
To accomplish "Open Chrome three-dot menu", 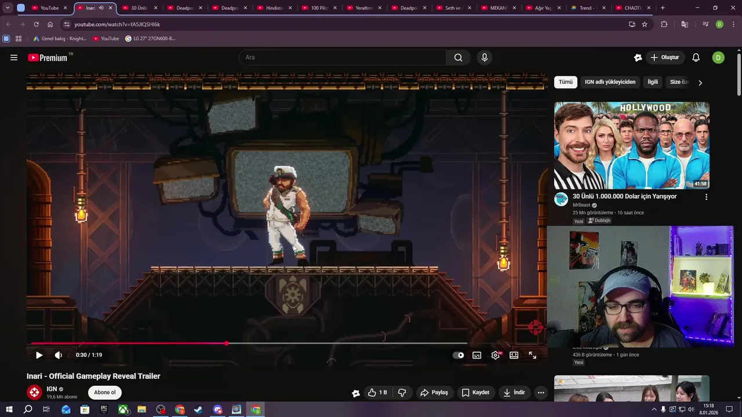I will pos(734,24).
